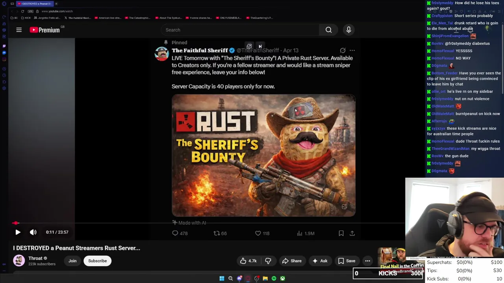Go to YouTube Premium home logo
This screenshot has height=283, width=504.
44,30
